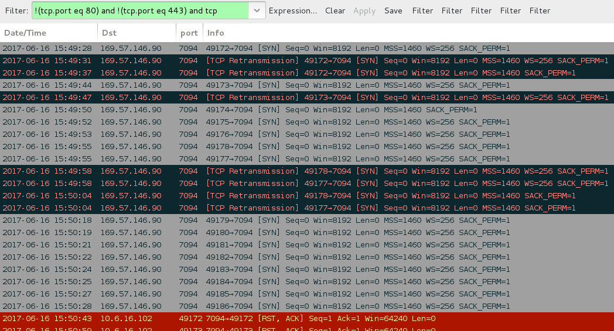
Task: Open the Expression... filter builder
Action: click(x=293, y=11)
